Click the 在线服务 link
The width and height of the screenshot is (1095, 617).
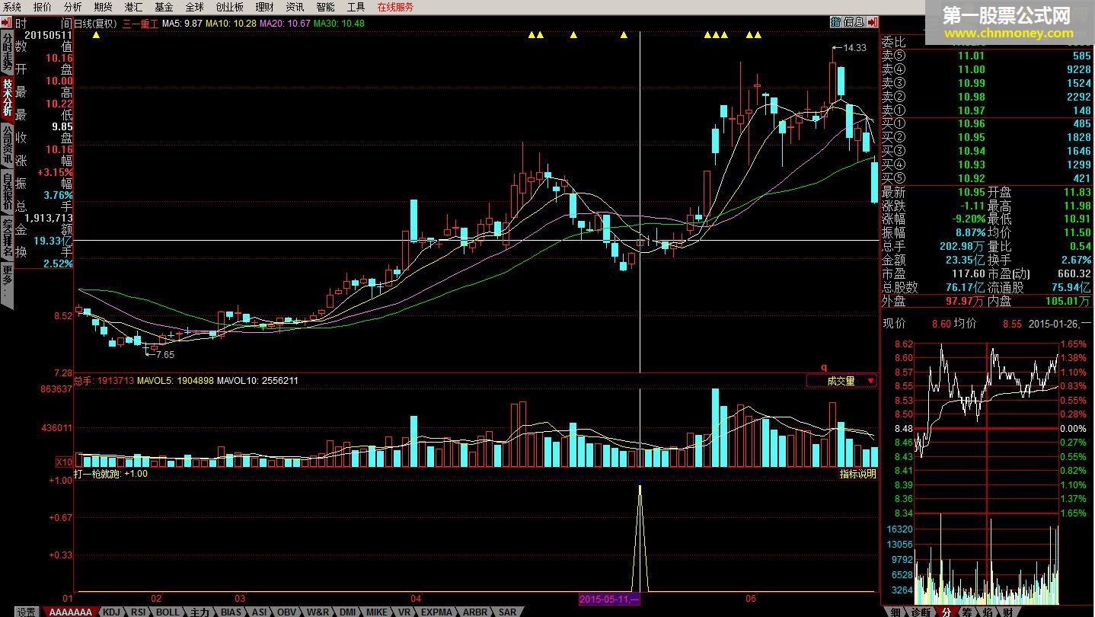[x=395, y=7]
